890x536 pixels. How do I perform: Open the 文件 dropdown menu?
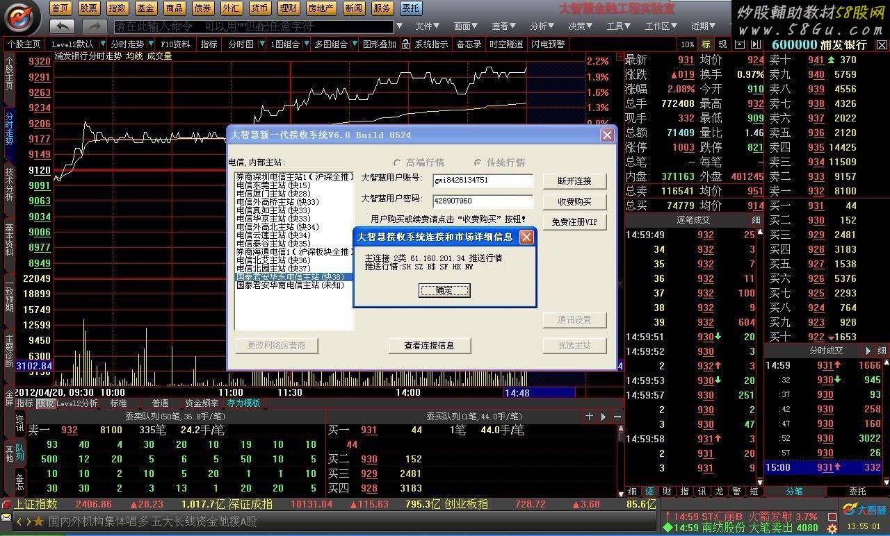coord(428,26)
